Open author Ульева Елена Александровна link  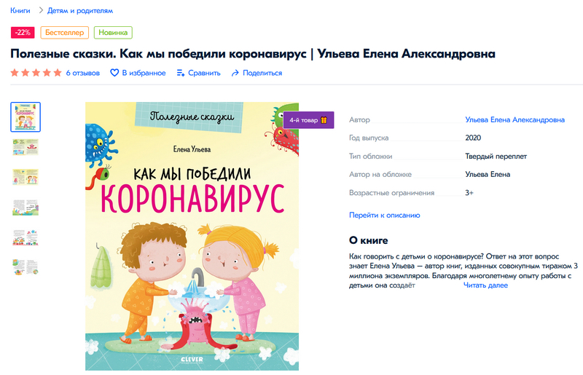[x=514, y=119]
